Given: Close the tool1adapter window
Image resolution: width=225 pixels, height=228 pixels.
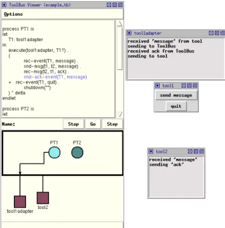Looking at the screenshot, I should (211, 33).
